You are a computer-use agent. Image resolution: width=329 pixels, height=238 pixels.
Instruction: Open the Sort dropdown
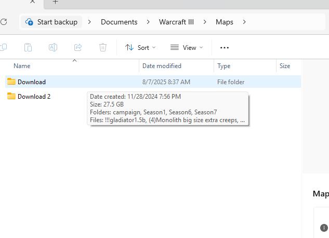coord(140,48)
